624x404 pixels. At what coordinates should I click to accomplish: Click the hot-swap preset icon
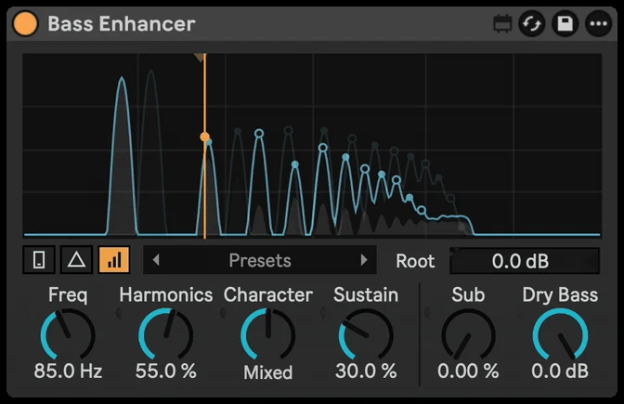click(x=532, y=24)
